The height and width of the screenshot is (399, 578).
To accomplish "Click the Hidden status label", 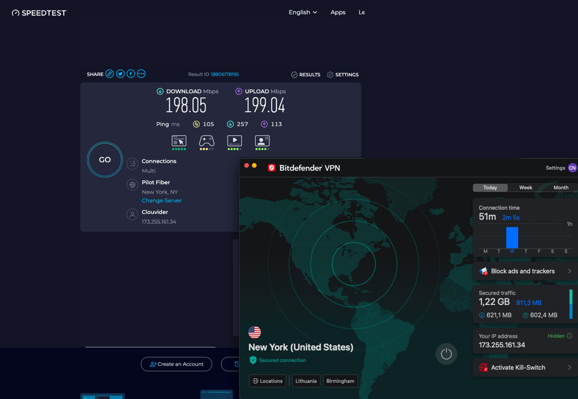I will [556, 336].
